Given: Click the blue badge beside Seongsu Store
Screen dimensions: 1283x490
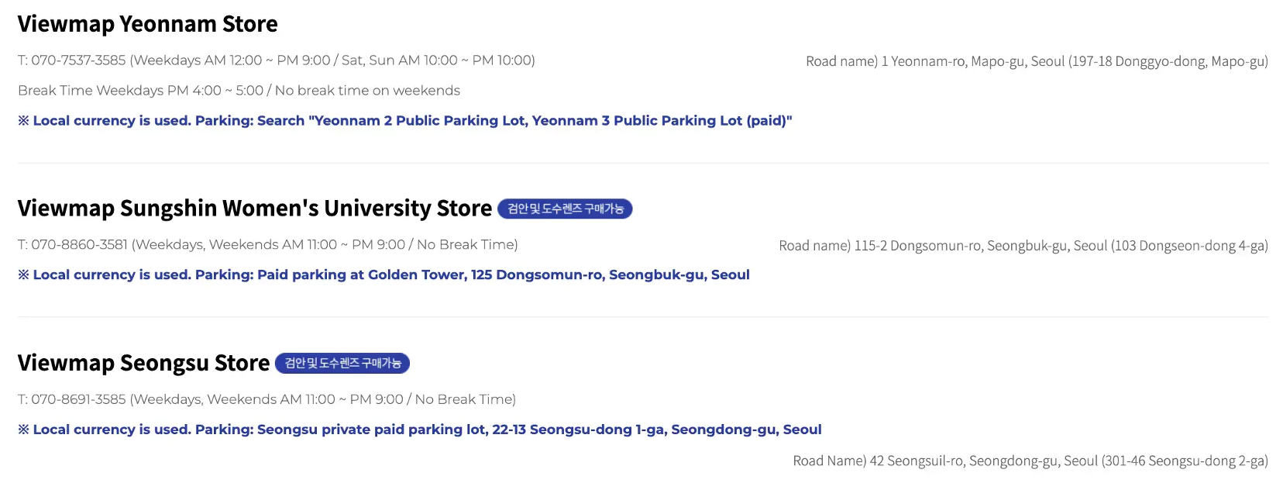Looking at the screenshot, I should (x=342, y=363).
